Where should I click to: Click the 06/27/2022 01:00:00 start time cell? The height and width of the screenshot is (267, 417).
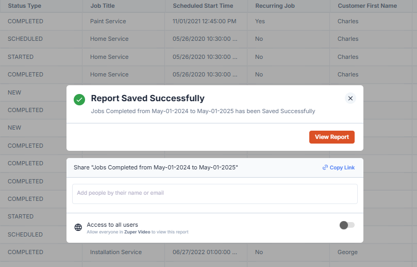pyautogui.click(x=205, y=252)
